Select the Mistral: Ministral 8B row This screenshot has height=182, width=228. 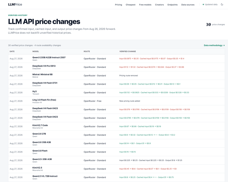pos(116,75)
